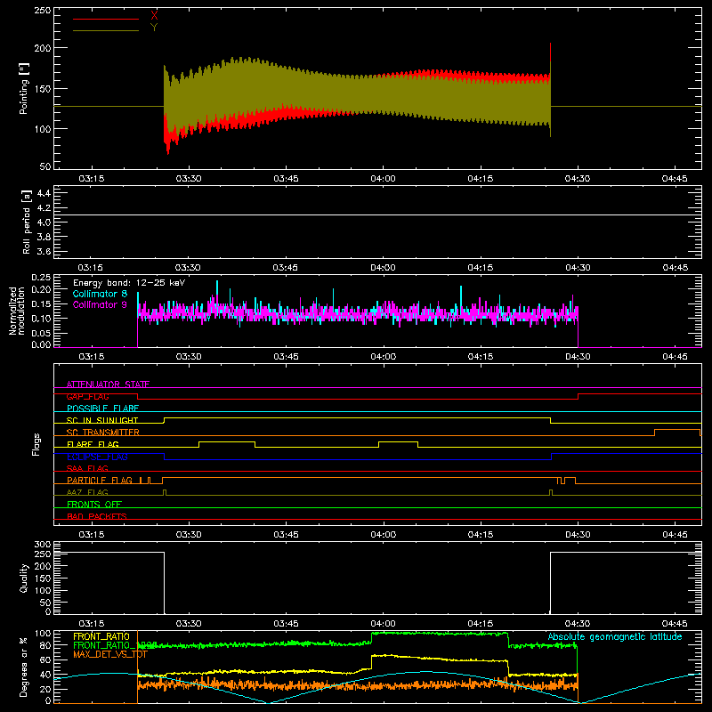Click the Flags axis title

36,444
